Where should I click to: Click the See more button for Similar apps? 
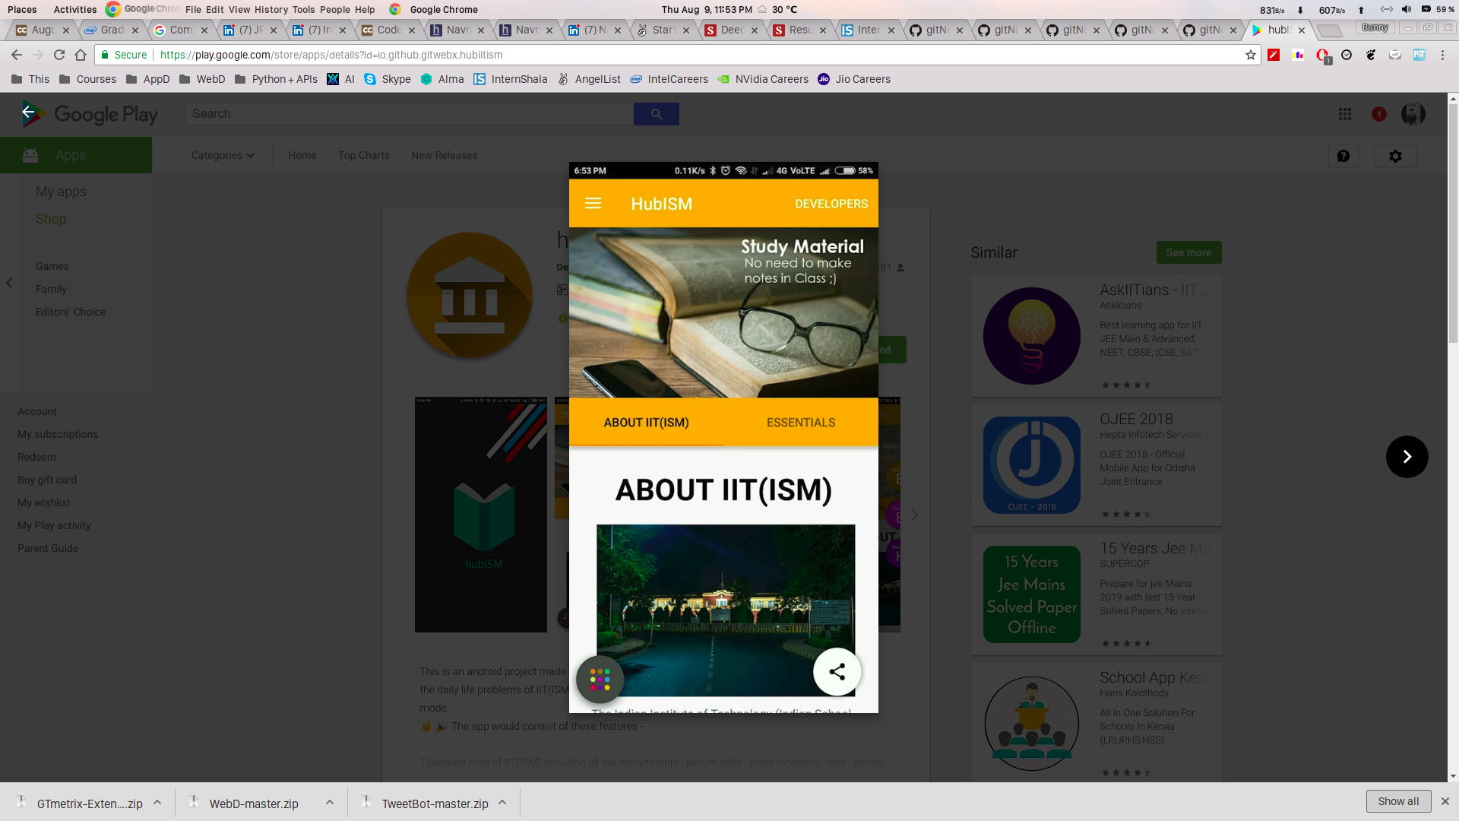(1188, 252)
